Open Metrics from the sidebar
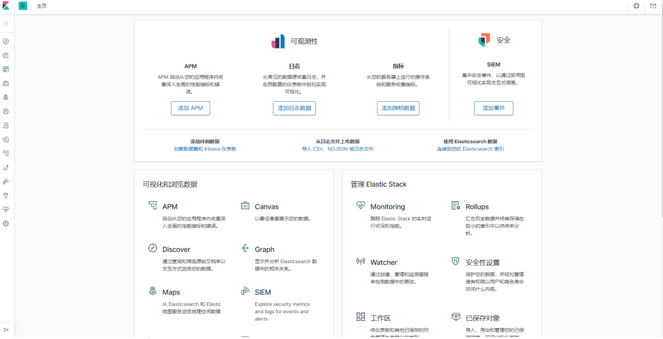The height and width of the screenshot is (339, 663). pyautogui.click(x=6, y=125)
